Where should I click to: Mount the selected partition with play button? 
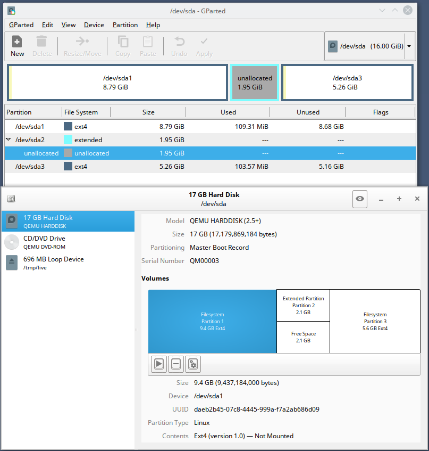(x=159, y=364)
